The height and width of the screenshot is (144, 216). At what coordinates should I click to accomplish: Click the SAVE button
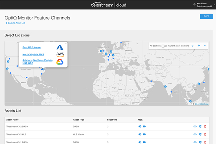point(206,16)
